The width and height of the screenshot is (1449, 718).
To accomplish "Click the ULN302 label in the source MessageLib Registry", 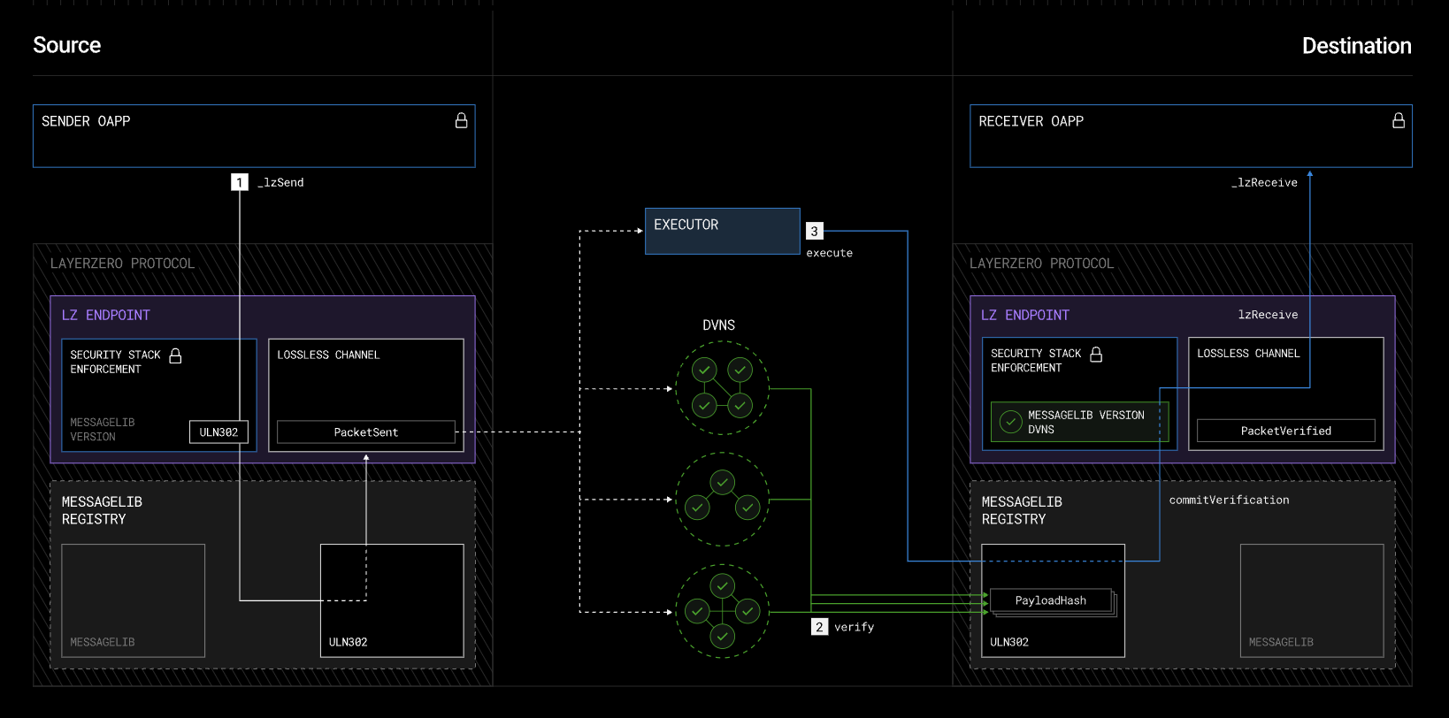I will point(349,642).
